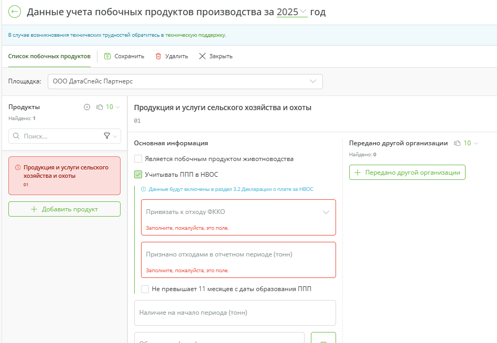Click the Delete (Удалить) trash icon
The width and height of the screenshot is (497, 343).
tap(158, 56)
